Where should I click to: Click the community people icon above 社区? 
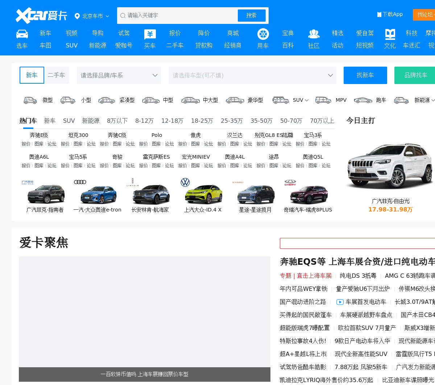click(x=314, y=34)
